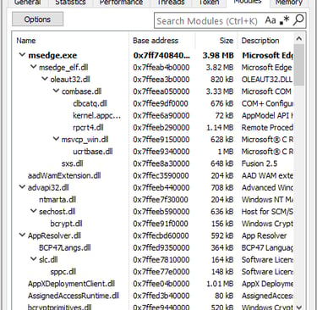This screenshot has width=317, height=310.
Task: Click the scrollbar down arrow
Action: coord(299,307)
